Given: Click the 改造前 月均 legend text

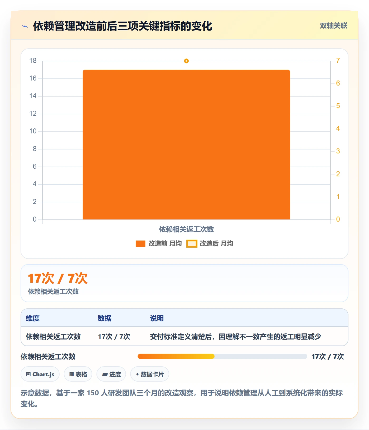Looking at the screenshot, I should pos(165,243).
